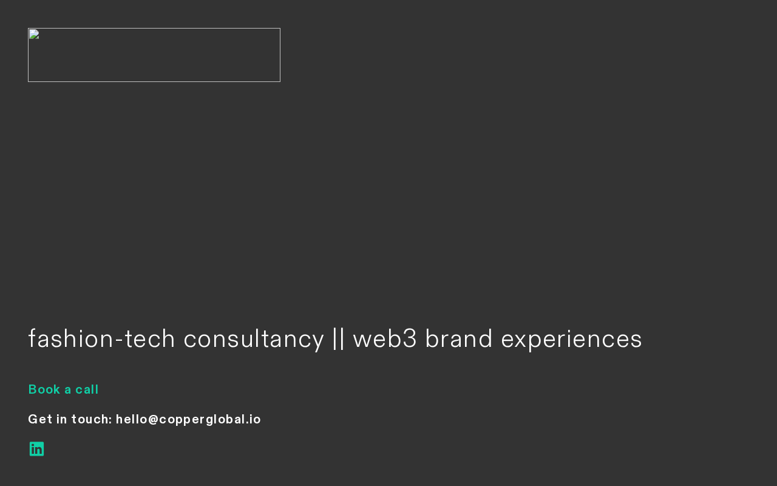Click the "Get in touch:" label
This screenshot has height=486, width=777.
point(70,420)
